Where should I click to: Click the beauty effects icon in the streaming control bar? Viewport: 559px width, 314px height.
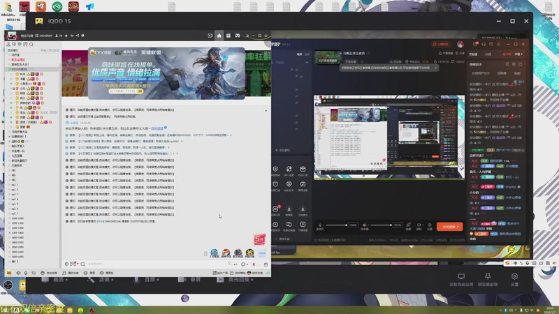[409, 226]
